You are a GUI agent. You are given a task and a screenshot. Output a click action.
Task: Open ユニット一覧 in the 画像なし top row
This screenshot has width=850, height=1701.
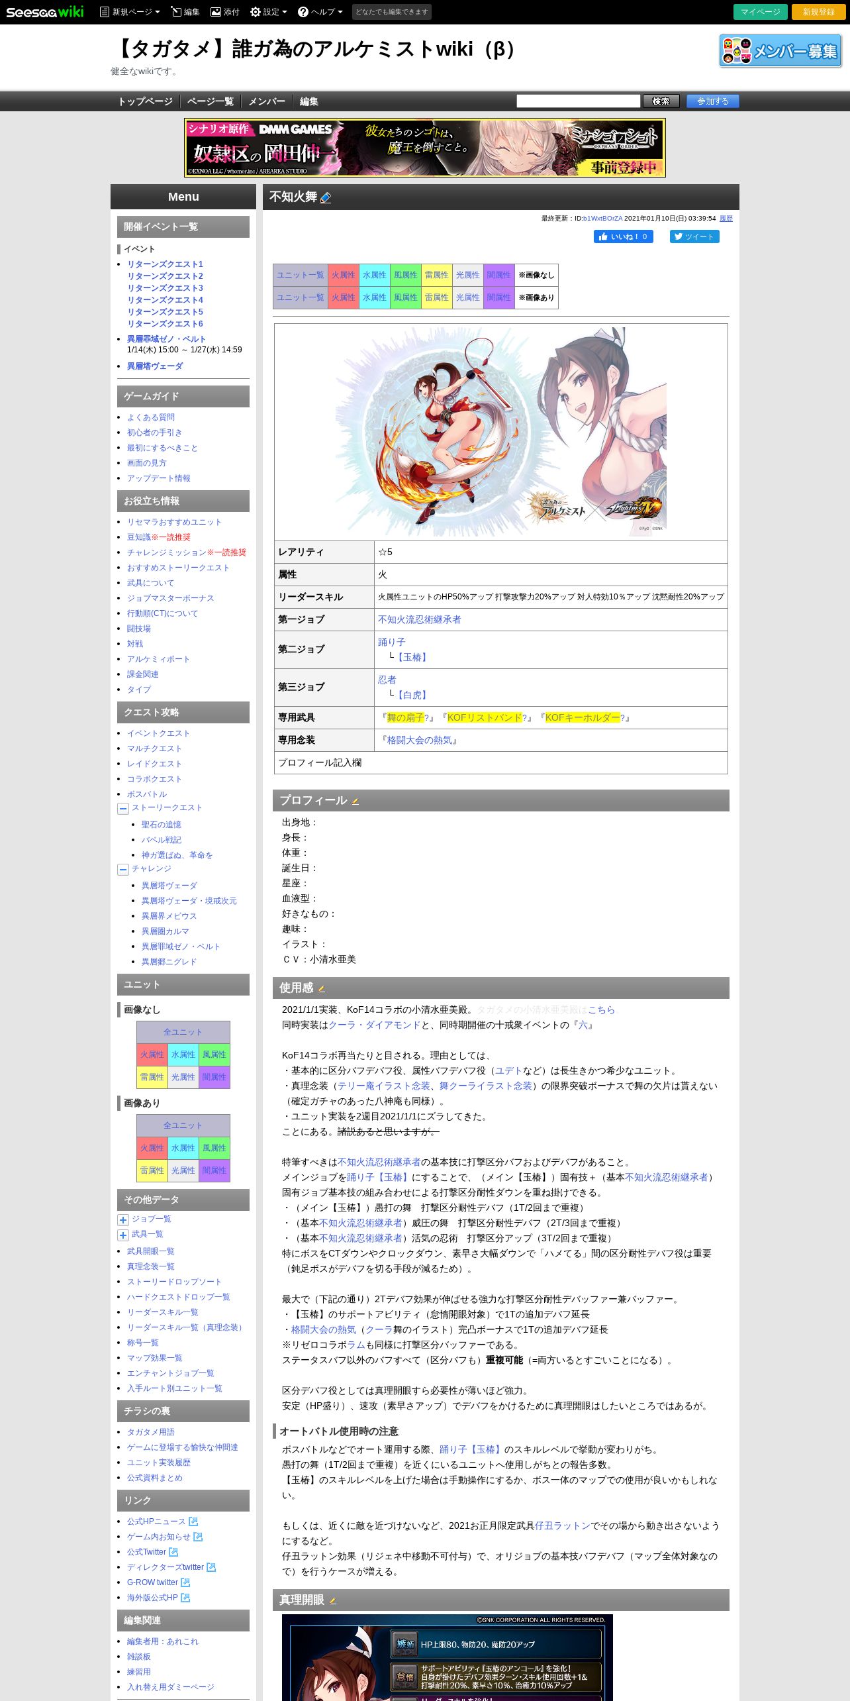click(x=301, y=275)
